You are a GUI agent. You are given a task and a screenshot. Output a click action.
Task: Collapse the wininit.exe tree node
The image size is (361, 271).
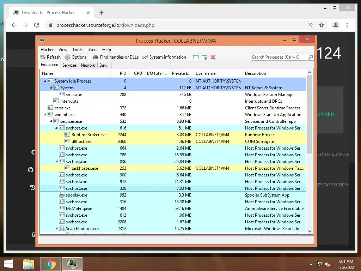pos(45,115)
